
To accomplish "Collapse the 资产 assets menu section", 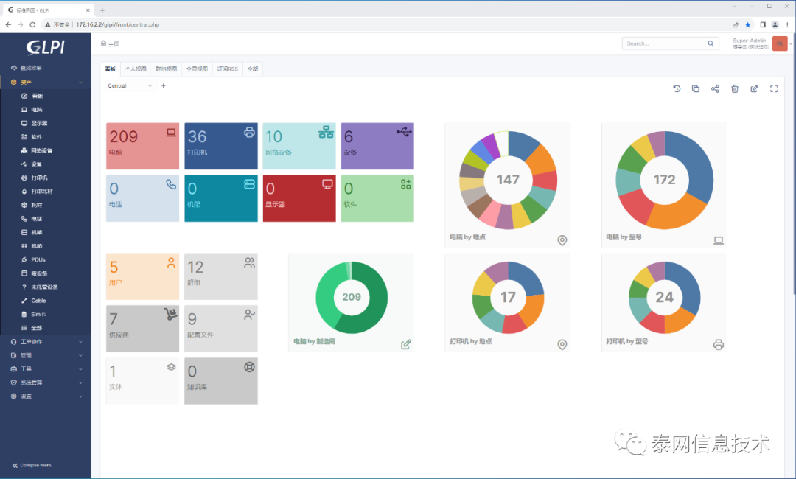I will 46,83.
